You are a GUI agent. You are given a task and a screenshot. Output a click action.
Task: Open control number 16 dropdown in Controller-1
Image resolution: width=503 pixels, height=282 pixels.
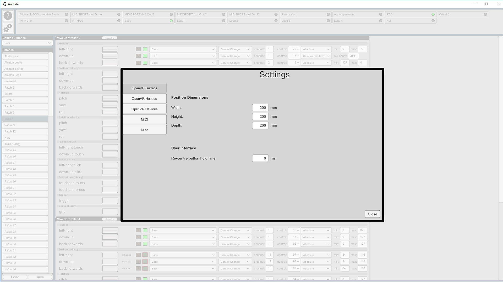[x=294, y=231]
